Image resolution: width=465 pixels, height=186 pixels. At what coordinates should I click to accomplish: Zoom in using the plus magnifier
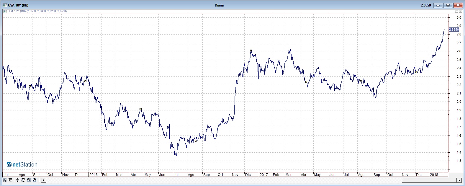point(35,180)
